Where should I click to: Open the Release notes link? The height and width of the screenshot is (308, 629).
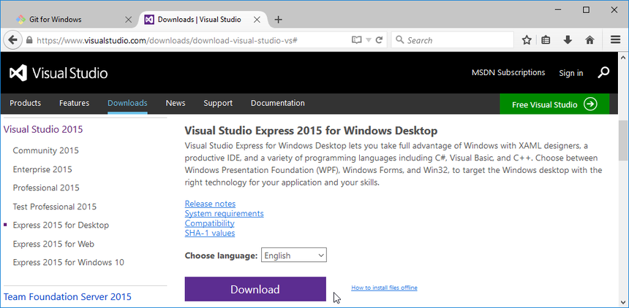pos(210,204)
